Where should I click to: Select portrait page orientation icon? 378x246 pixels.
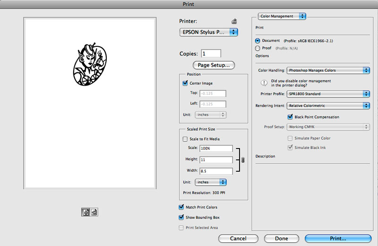click(x=86, y=212)
